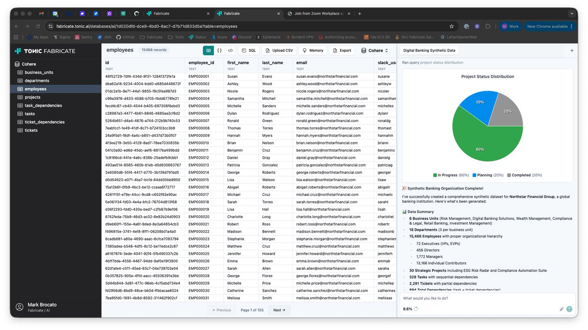Click the employee_id column header
The width and height of the screenshot is (588, 330).
click(x=204, y=65)
